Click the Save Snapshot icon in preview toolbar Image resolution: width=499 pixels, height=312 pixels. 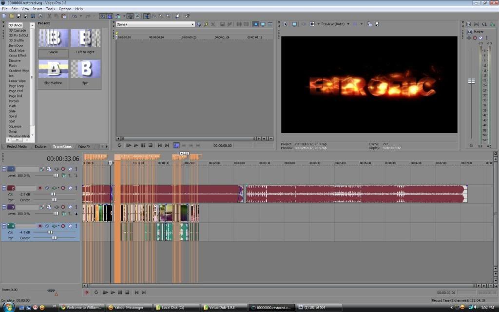[x=376, y=24]
